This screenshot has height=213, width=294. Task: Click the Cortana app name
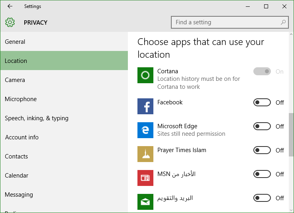point(168,71)
